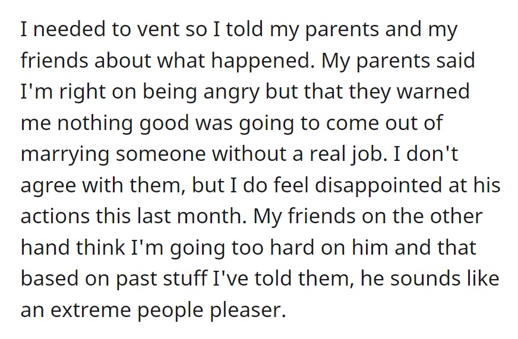Click the word "based" starting ninth line
Image resolution: width=518 pixels, height=339 pixels.
[49, 279]
